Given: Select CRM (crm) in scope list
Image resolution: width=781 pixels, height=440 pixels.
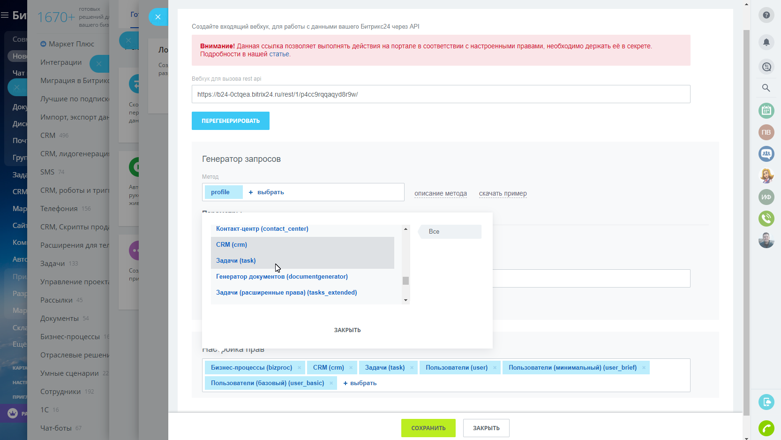Looking at the screenshot, I should (x=302, y=245).
